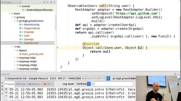Click 'return null' statement in editor
Image resolution: width=181 pixels, height=101 pixels.
coord(100,52)
